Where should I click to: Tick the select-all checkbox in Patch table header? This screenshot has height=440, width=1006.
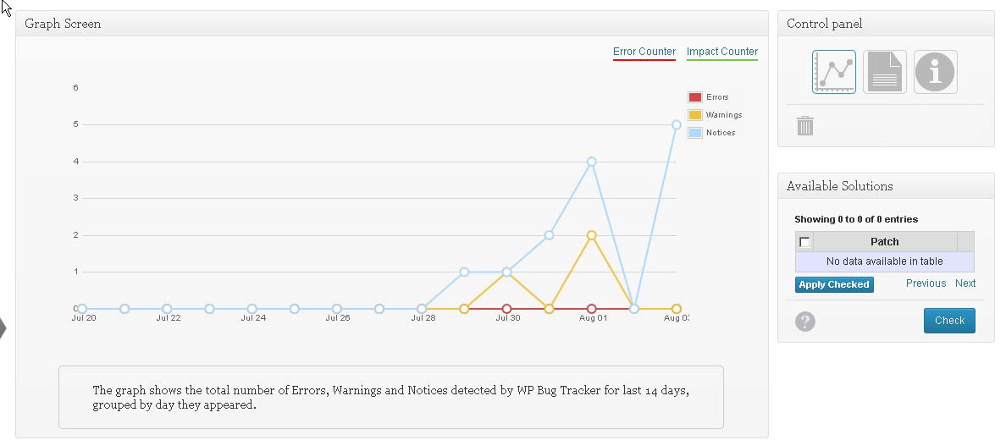pyautogui.click(x=804, y=242)
